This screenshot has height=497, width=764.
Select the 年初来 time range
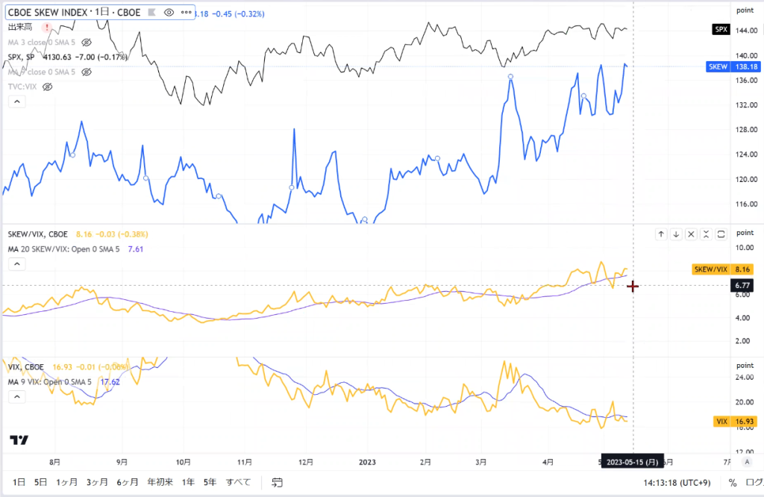click(160, 482)
